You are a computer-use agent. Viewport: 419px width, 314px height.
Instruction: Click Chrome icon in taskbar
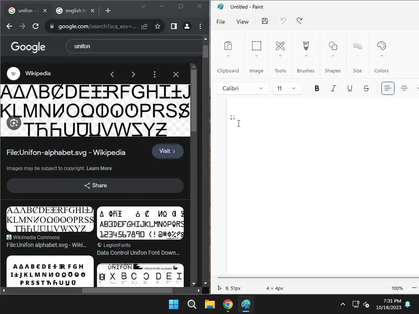pos(228,304)
